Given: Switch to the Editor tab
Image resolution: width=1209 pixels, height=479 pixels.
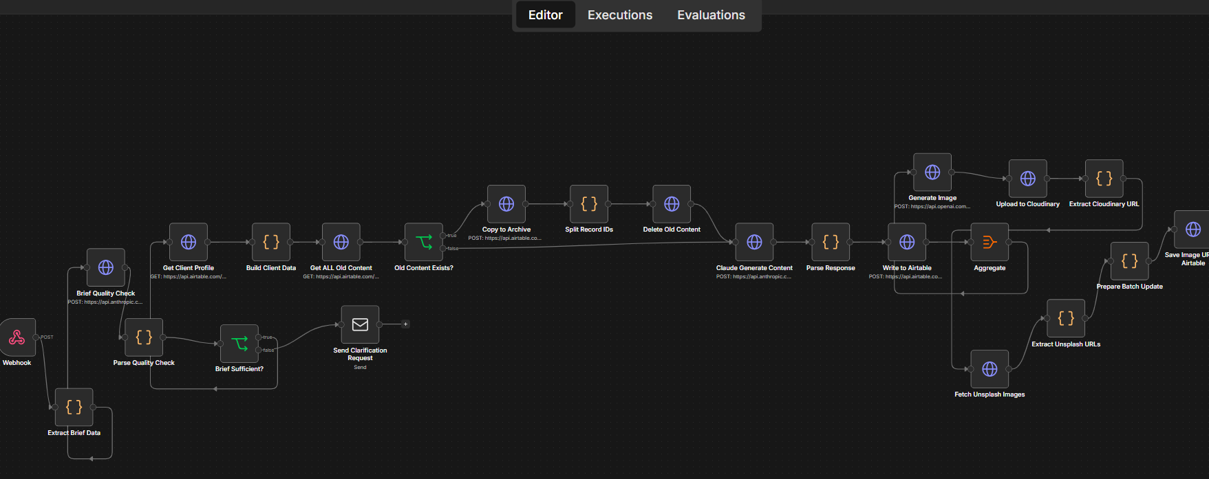Looking at the screenshot, I should click(x=545, y=15).
